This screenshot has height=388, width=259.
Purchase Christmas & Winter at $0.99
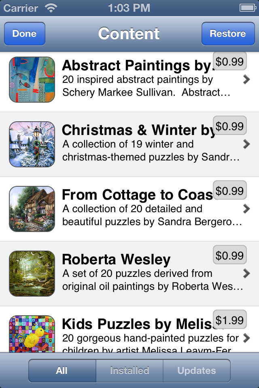click(x=229, y=126)
